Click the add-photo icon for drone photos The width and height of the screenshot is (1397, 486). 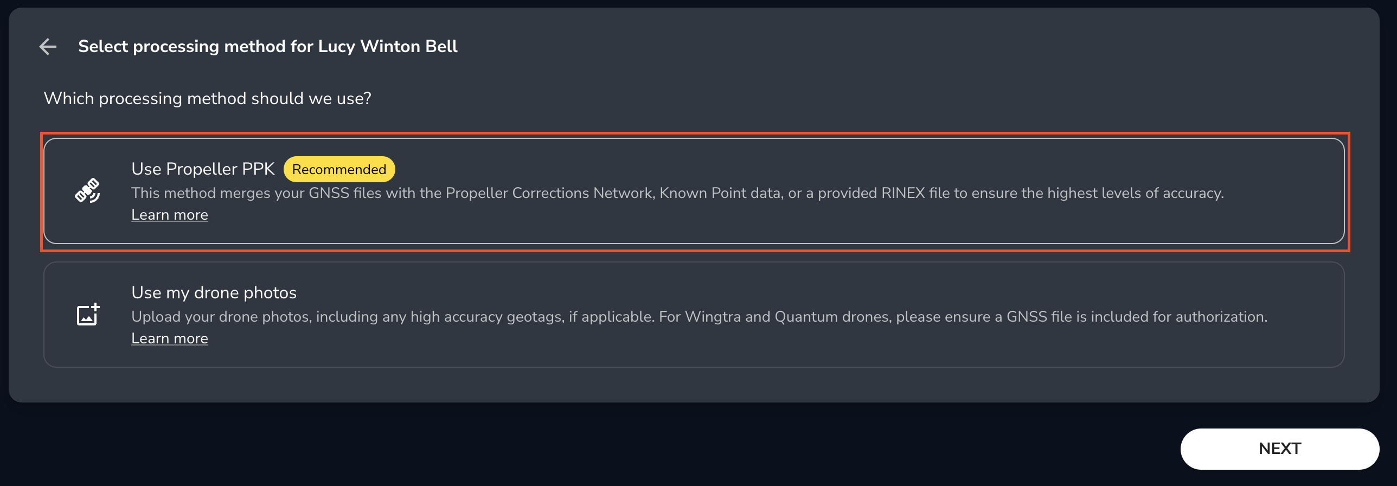click(x=88, y=315)
